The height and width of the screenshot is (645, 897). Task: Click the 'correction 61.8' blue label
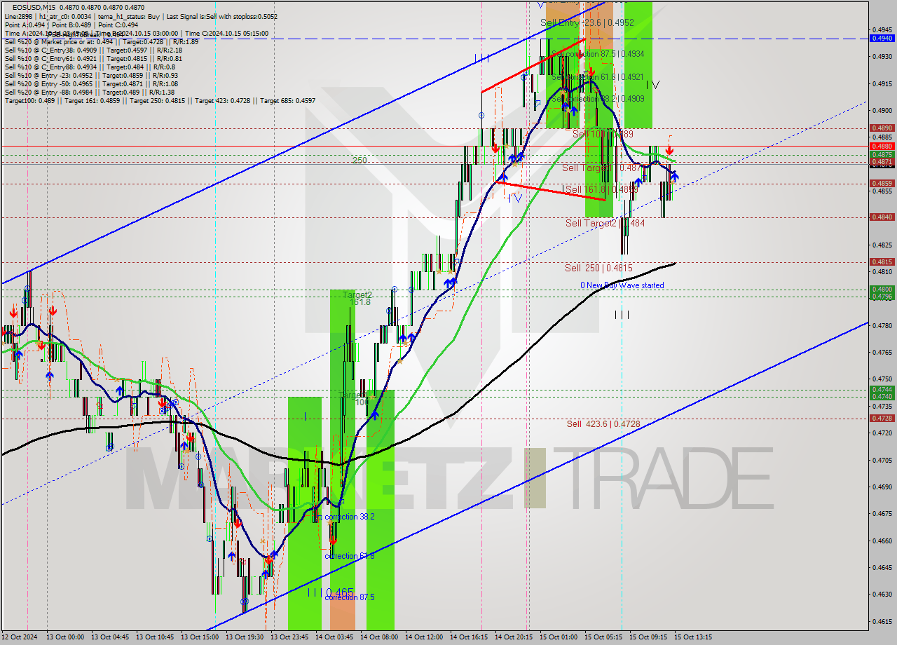point(349,556)
